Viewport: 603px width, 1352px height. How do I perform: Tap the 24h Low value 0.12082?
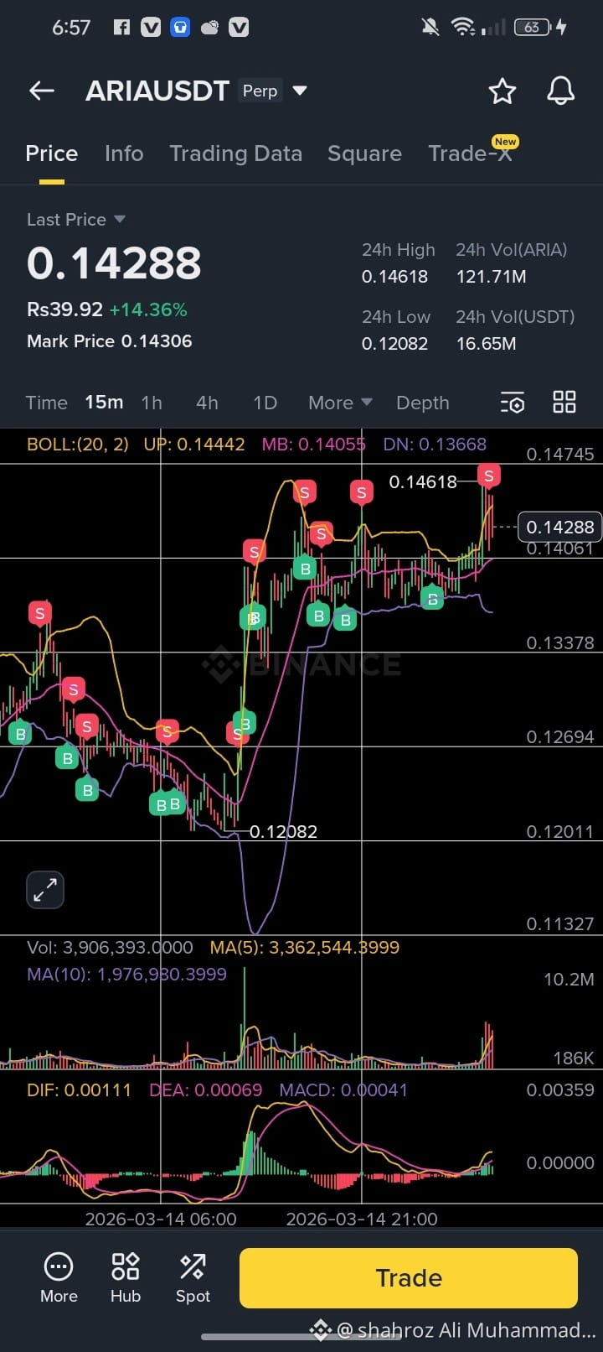click(x=394, y=343)
